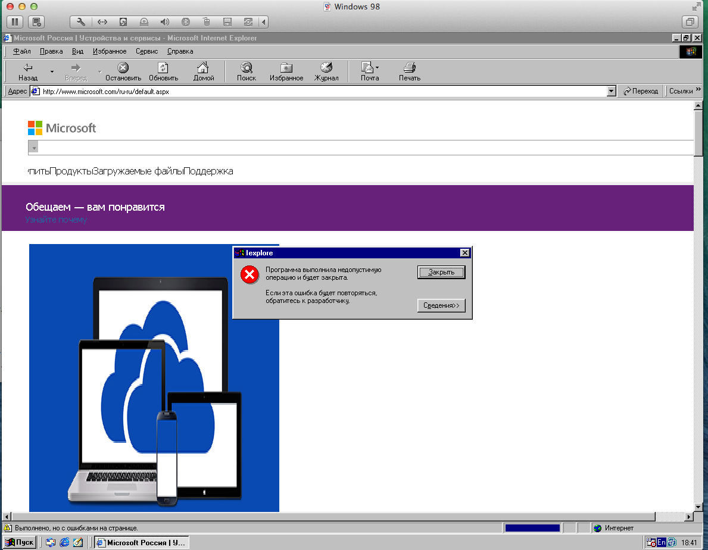Click the task scheduler tray icon
708x550 pixels.
coord(651,542)
